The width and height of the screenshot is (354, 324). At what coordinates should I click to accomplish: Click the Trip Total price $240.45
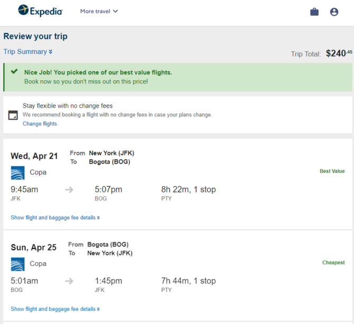(339, 53)
